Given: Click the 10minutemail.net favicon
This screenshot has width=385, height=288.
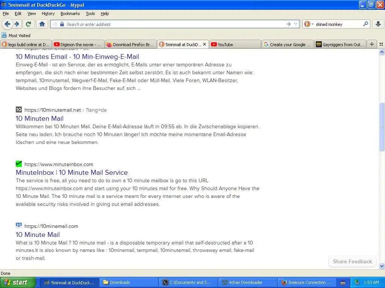Looking at the screenshot, I should coord(19,109).
